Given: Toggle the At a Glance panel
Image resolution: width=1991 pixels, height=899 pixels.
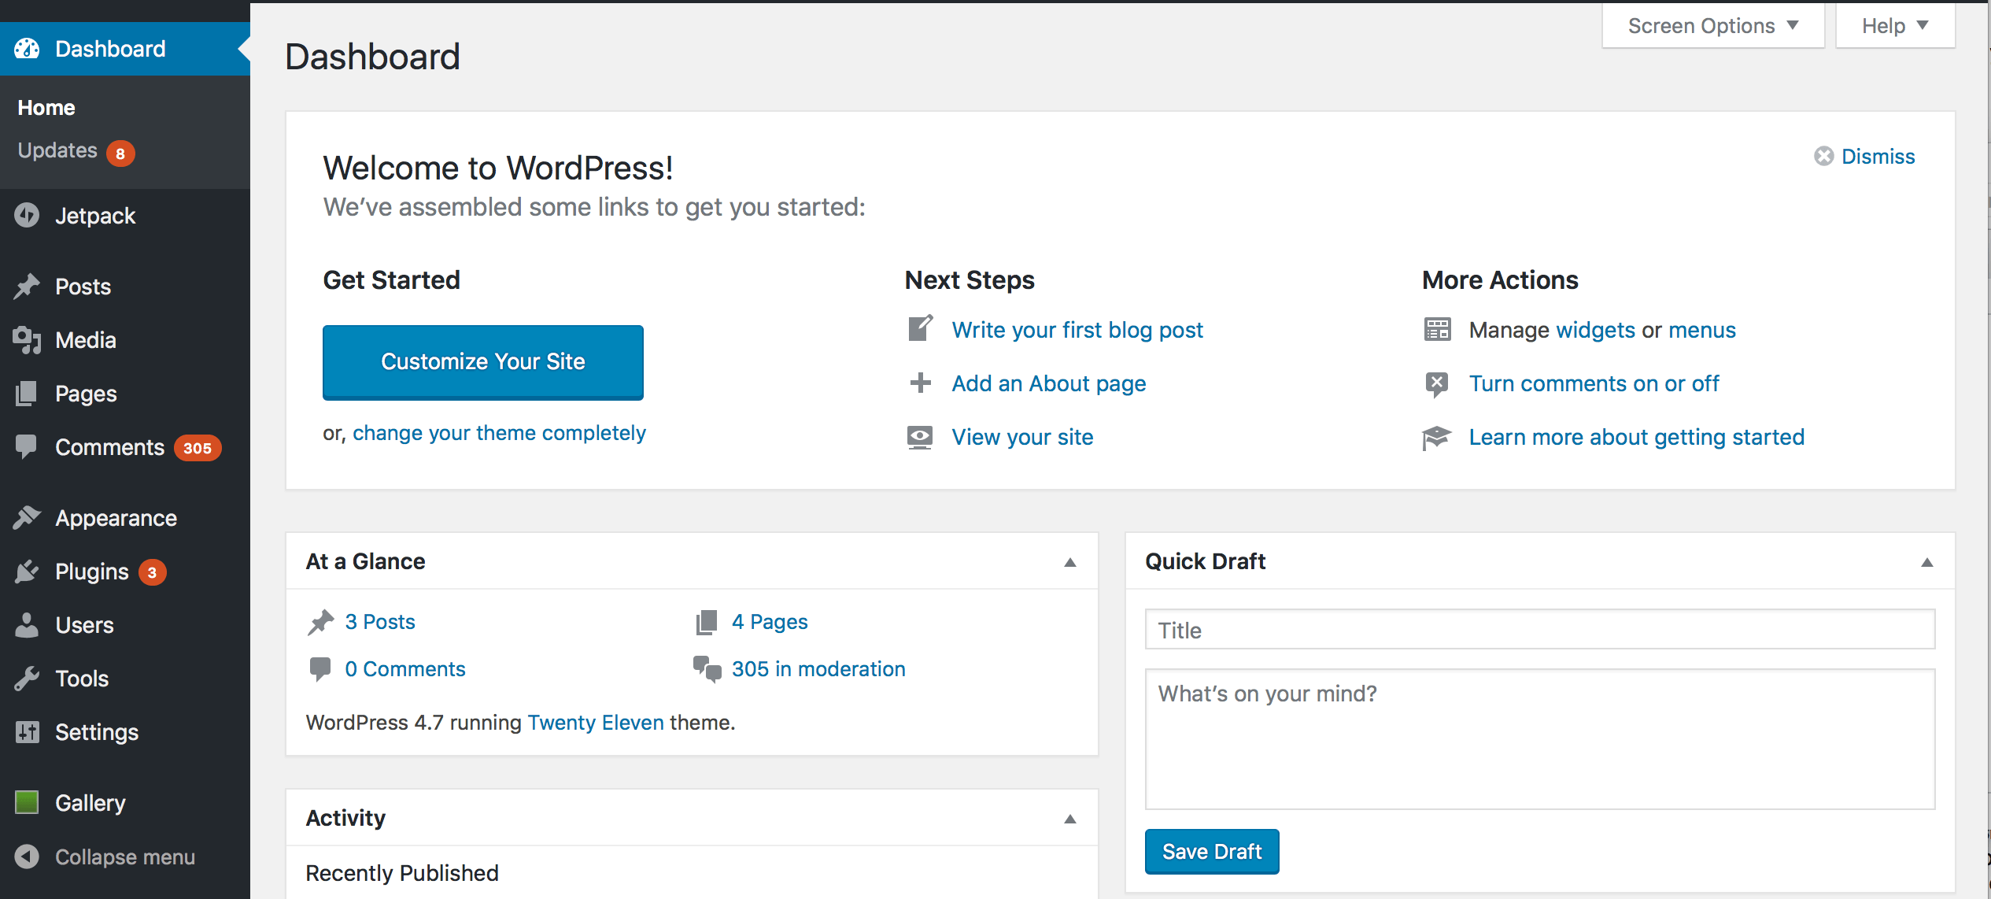Looking at the screenshot, I should (1069, 562).
